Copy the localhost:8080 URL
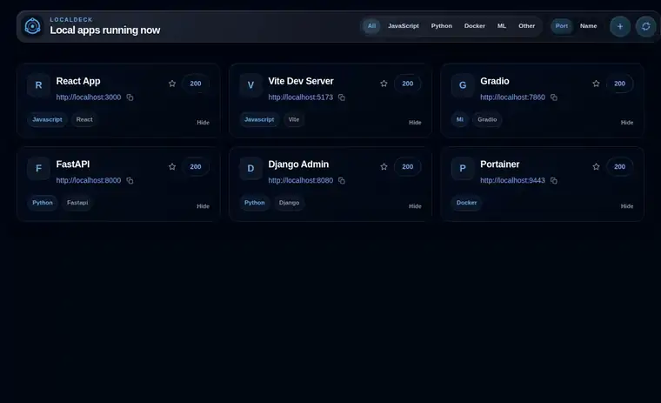Image resolution: width=661 pixels, height=403 pixels. point(342,181)
